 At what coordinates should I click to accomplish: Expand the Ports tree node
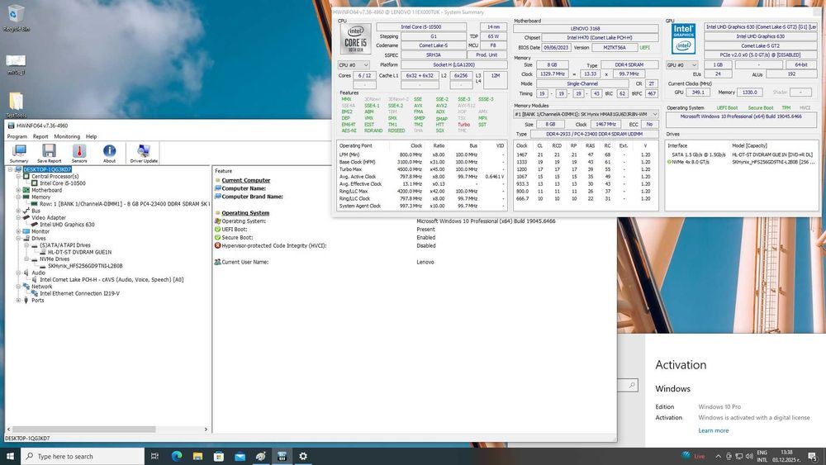(x=18, y=300)
